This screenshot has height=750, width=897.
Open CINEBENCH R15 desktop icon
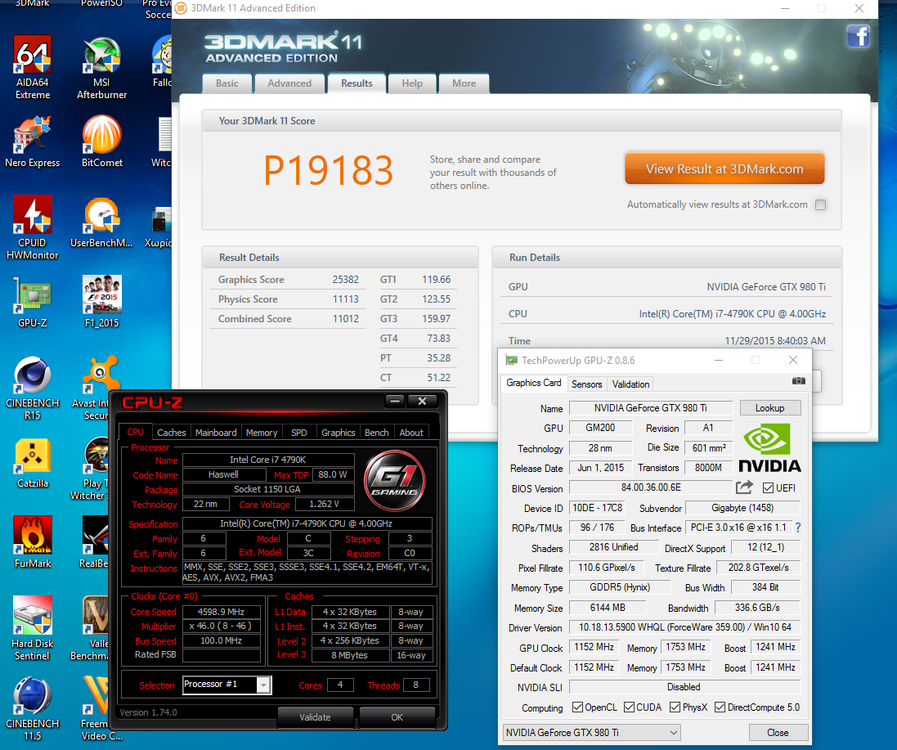(x=33, y=388)
